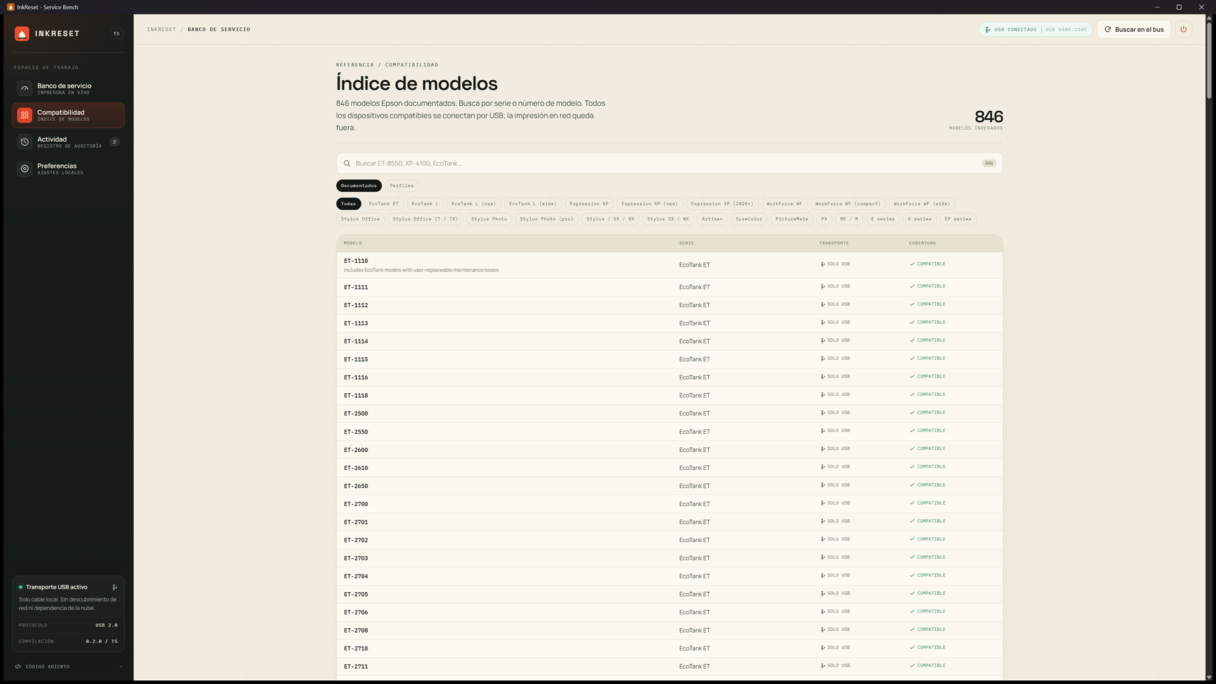Click Buscar en el bus button
This screenshot has width=1216, height=684.
1134,29
